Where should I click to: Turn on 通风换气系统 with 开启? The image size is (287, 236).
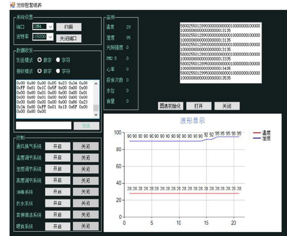(x=58, y=146)
